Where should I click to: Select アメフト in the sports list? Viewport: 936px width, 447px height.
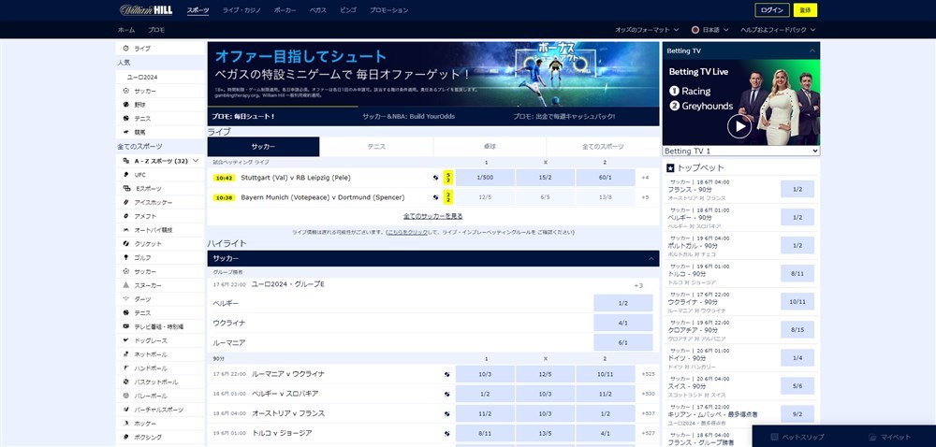coord(160,216)
